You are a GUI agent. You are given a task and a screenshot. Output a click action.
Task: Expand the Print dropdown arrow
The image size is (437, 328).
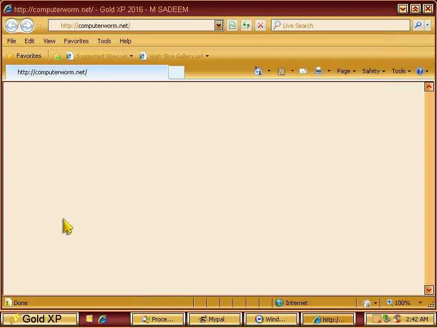(x=329, y=72)
